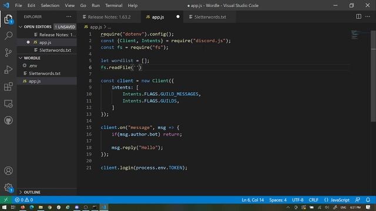This screenshot has height=211, width=376.
Task: Open the GitHub view icon
Action: pos(8,120)
